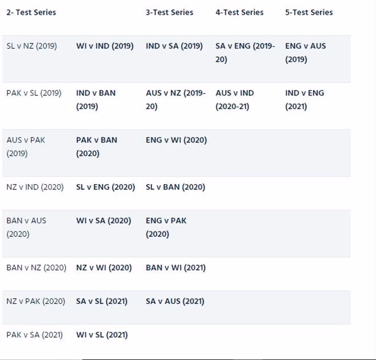This screenshot has width=376, height=360.
Task: Select SL v ENG (2020) link
Action: (105, 187)
